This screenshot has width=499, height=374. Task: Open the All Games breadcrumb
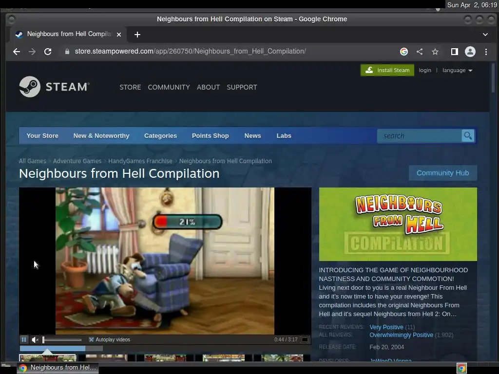click(33, 161)
